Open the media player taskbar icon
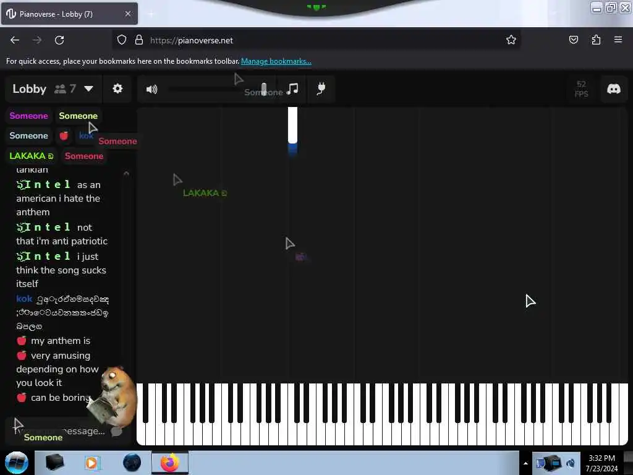The height and width of the screenshot is (475, 633). coord(92,463)
